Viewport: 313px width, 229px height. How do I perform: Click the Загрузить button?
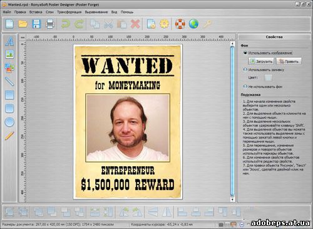tap(261, 61)
